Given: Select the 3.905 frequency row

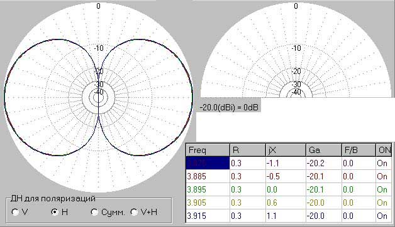Looking at the screenshot, I should tap(289, 203).
